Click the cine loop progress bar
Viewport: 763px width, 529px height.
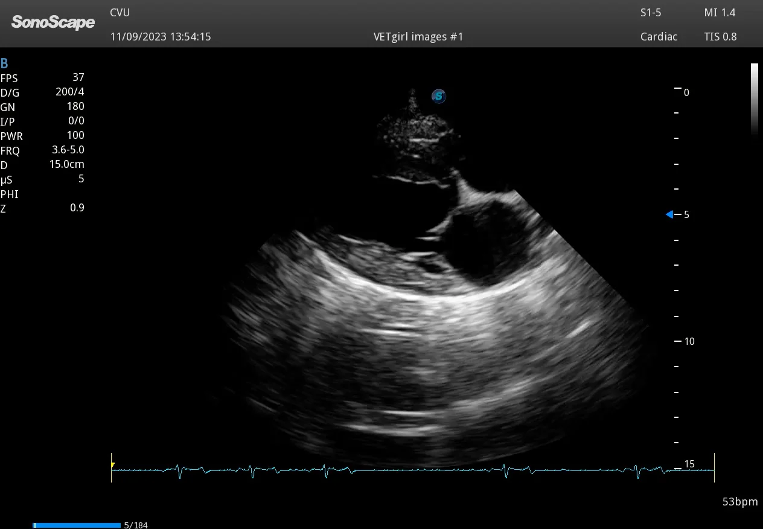click(x=77, y=525)
